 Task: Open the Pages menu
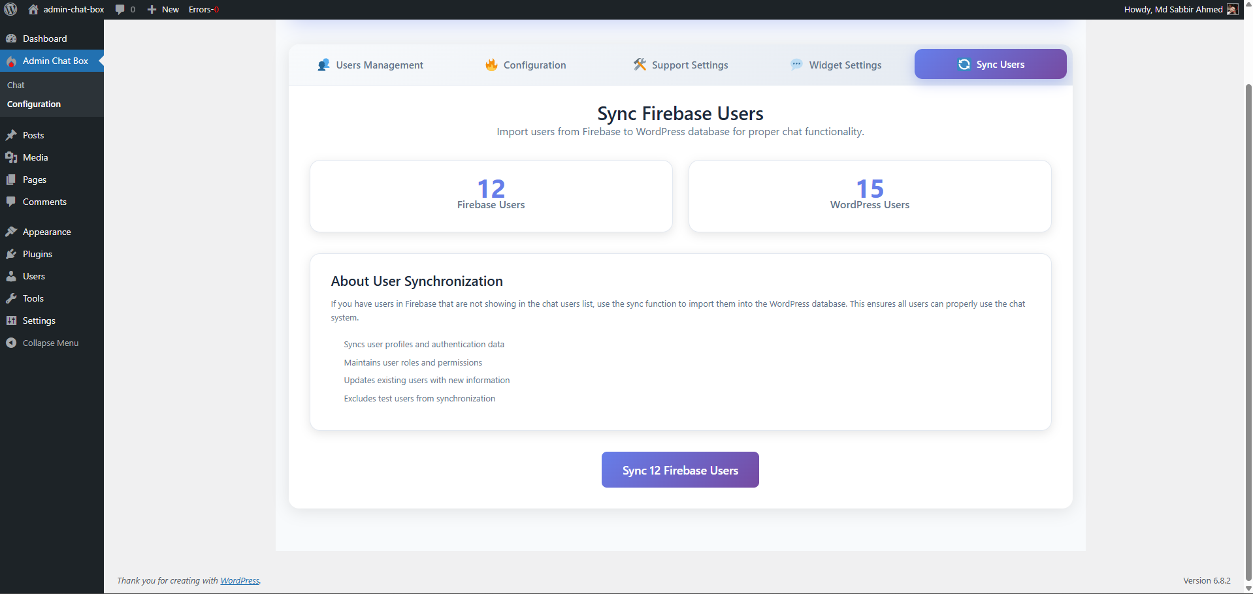[x=52, y=180]
